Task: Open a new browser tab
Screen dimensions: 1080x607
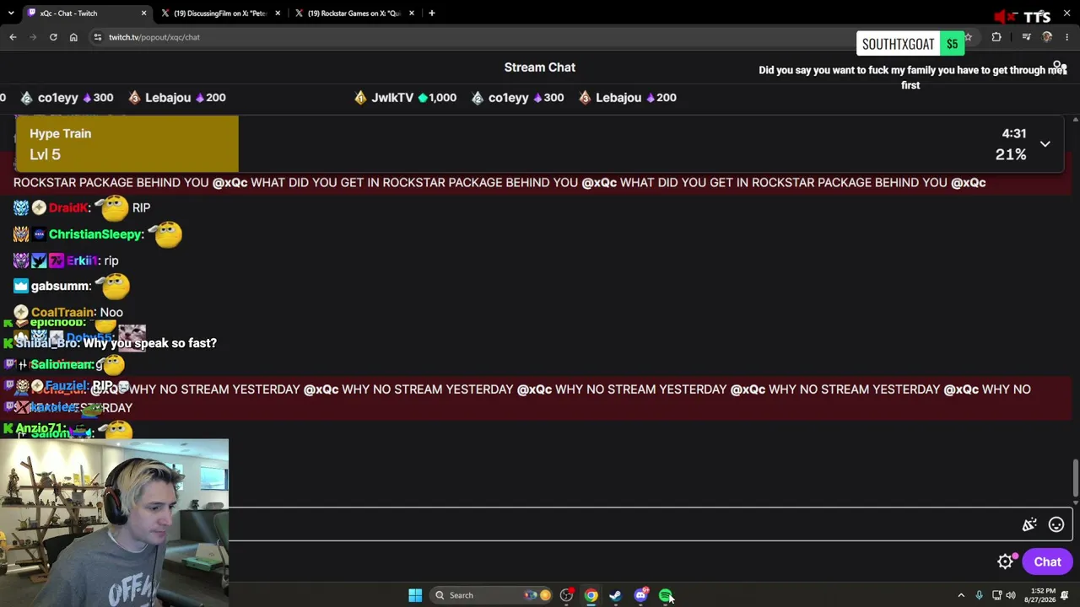Action: pyautogui.click(x=431, y=13)
